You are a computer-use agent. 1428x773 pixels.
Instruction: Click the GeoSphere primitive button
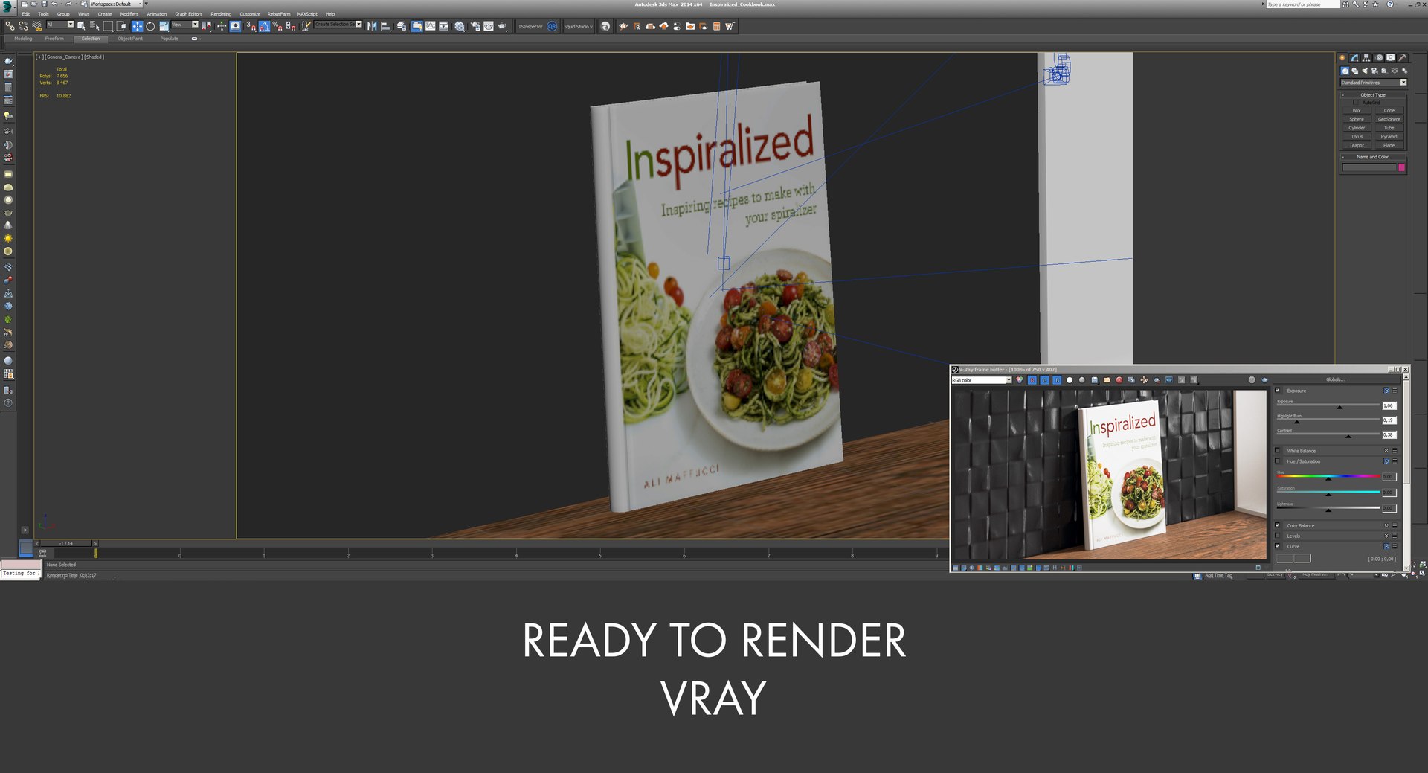[x=1389, y=119]
